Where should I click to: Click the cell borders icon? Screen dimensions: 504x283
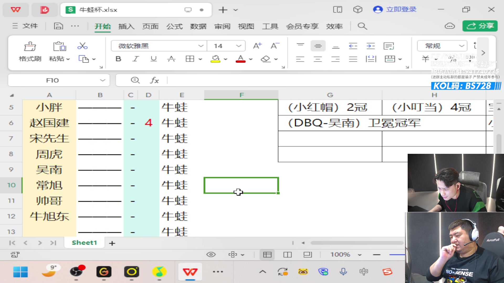(190, 59)
